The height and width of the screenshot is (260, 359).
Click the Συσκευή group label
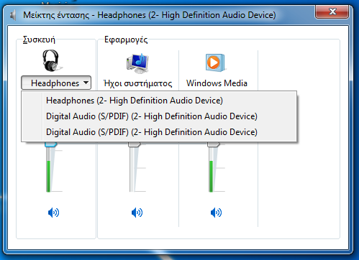[39, 40]
